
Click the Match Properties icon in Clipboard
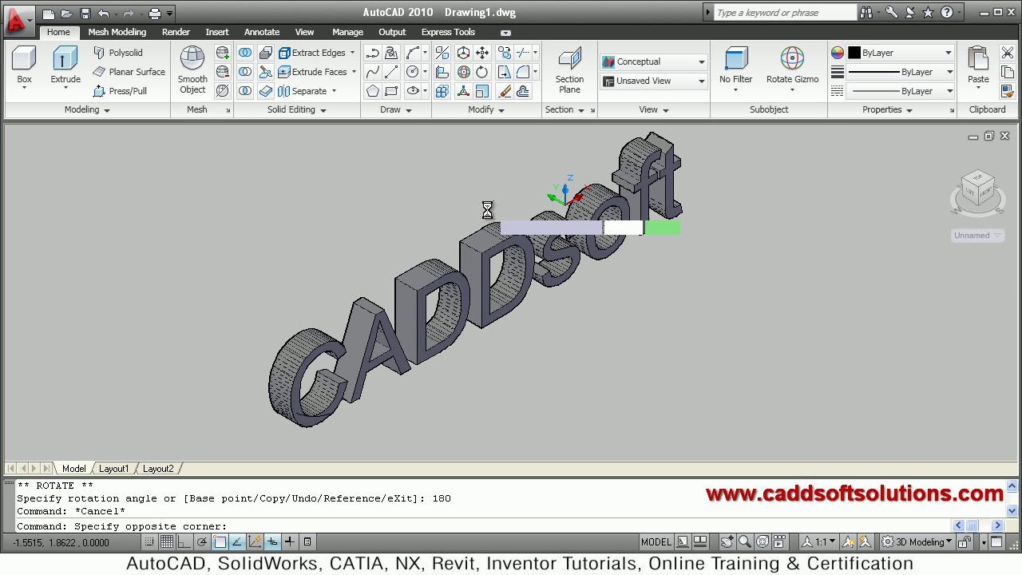[1008, 91]
